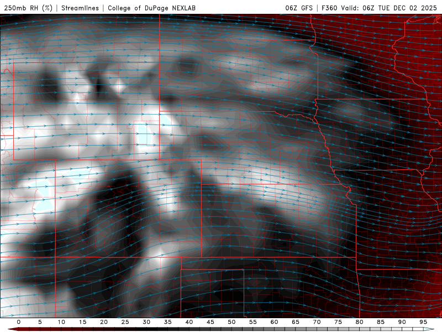Image resolution: width=442 pixels, height=332 pixels.
Task: Select the 35 value on the color scale
Action: 168,322
